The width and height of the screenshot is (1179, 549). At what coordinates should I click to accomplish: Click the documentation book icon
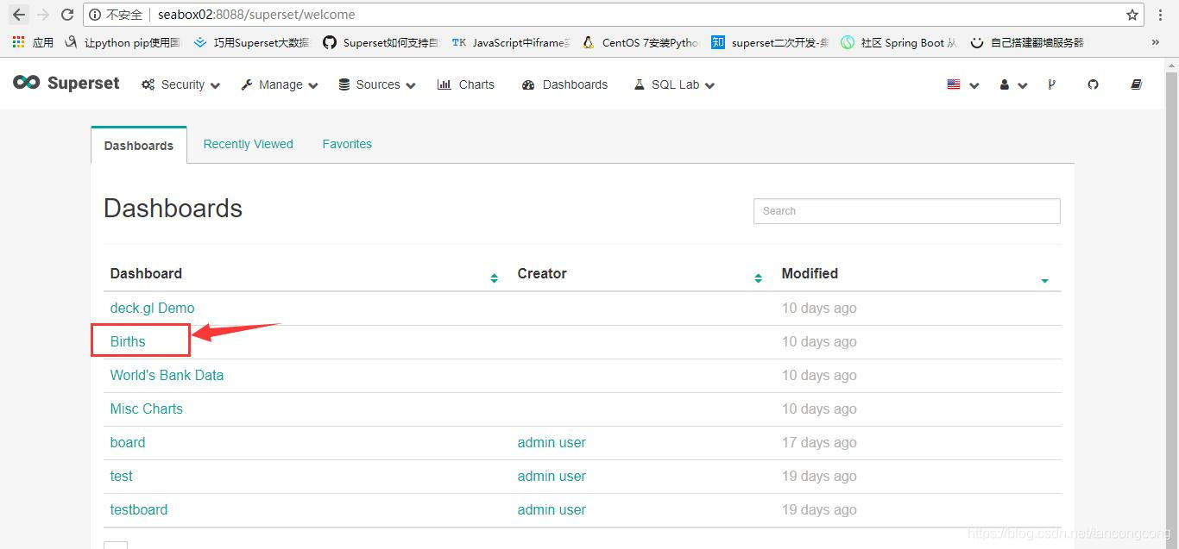pos(1136,84)
